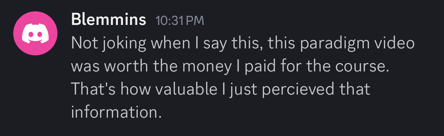Open the Blemmins username profile popup
This screenshot has height=136, width=444.
(x=109, y=19)
